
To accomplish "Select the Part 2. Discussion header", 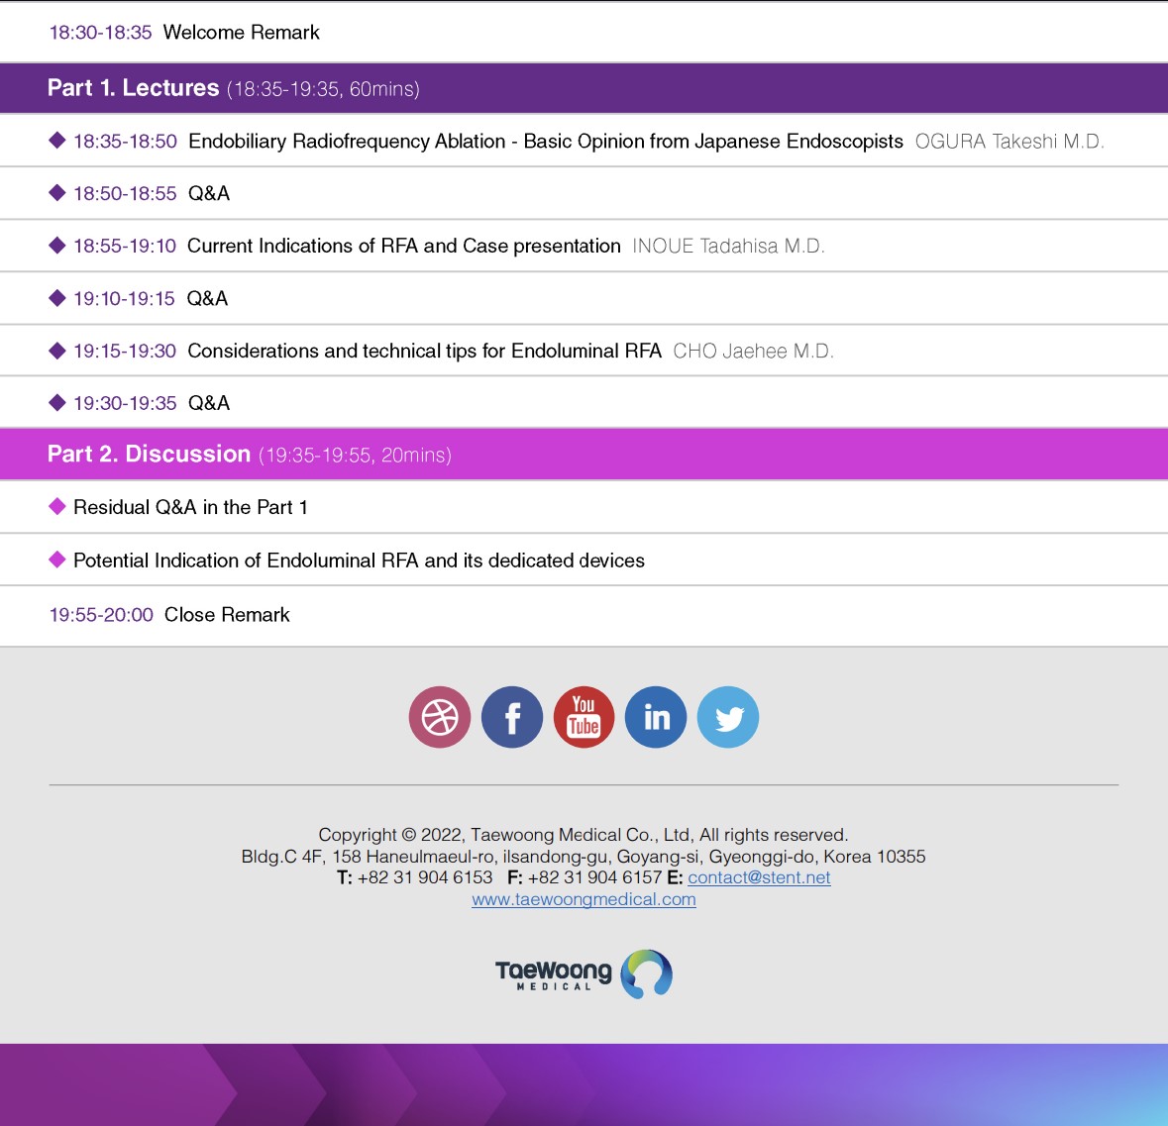I will [149, 455].
